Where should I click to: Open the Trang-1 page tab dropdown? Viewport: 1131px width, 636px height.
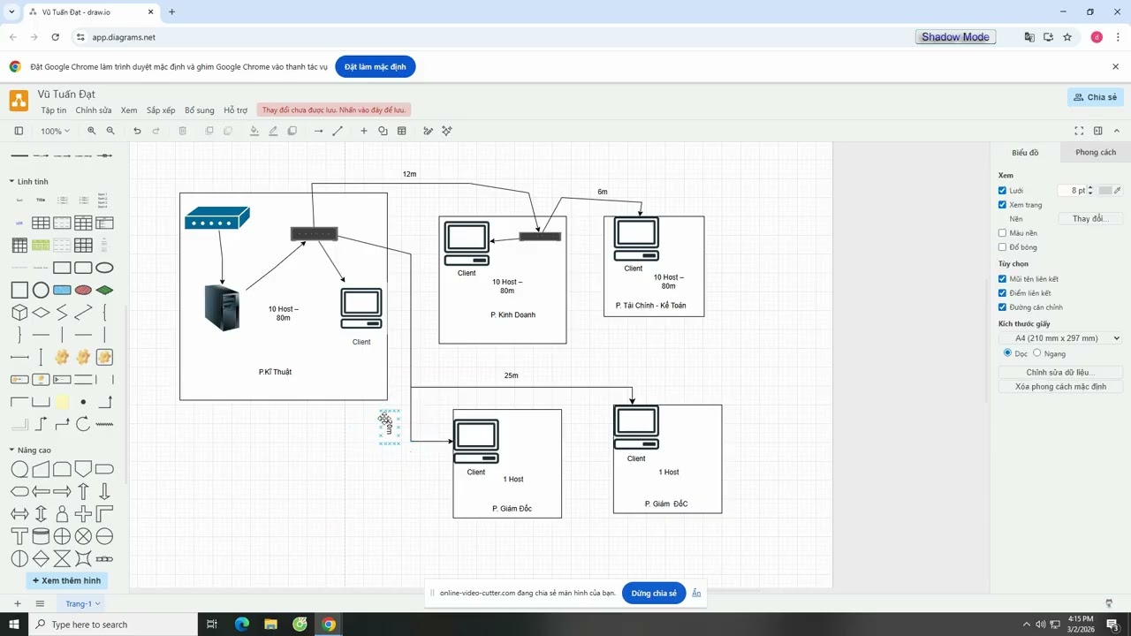coord(83,603)
